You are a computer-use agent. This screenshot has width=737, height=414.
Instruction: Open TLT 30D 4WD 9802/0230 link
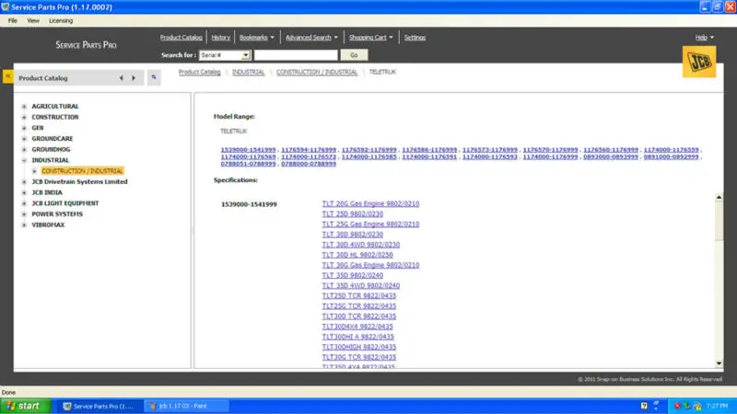360,245
